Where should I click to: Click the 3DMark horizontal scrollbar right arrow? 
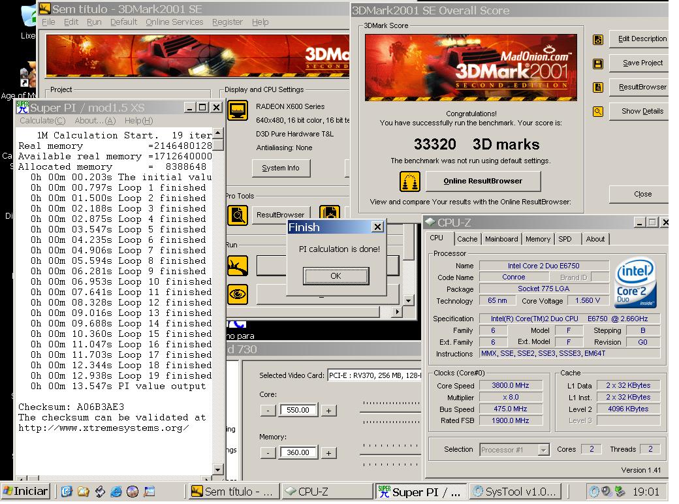click(397, 311)
